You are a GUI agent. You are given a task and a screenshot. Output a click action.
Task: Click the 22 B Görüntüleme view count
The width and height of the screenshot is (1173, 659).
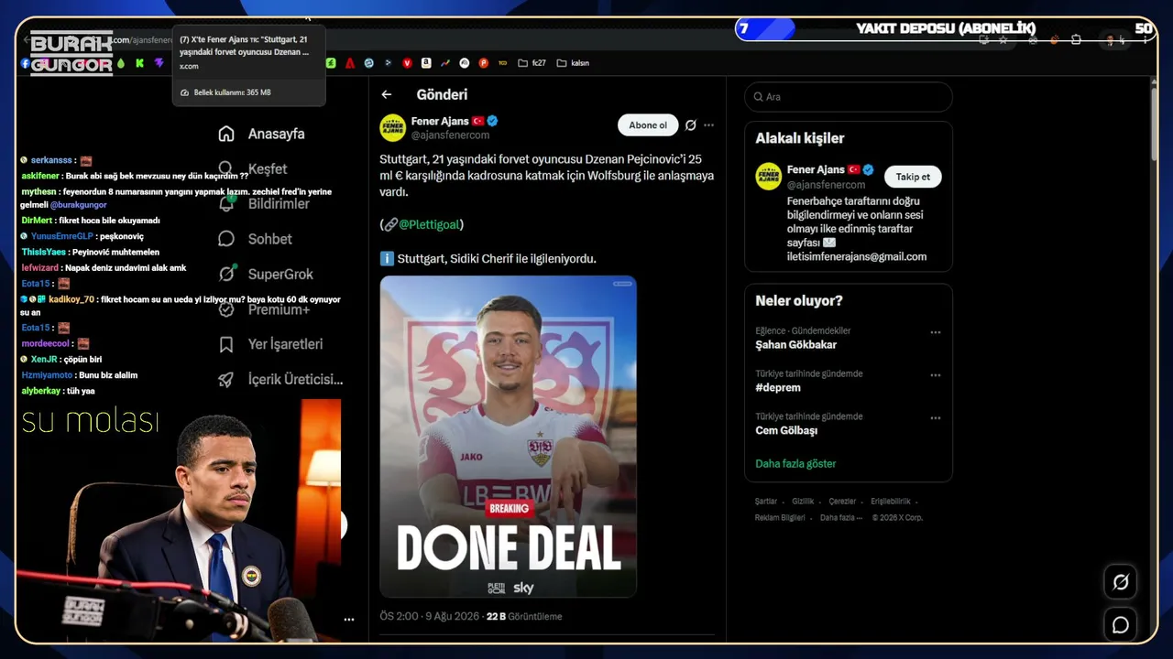[x=524, y=617]
